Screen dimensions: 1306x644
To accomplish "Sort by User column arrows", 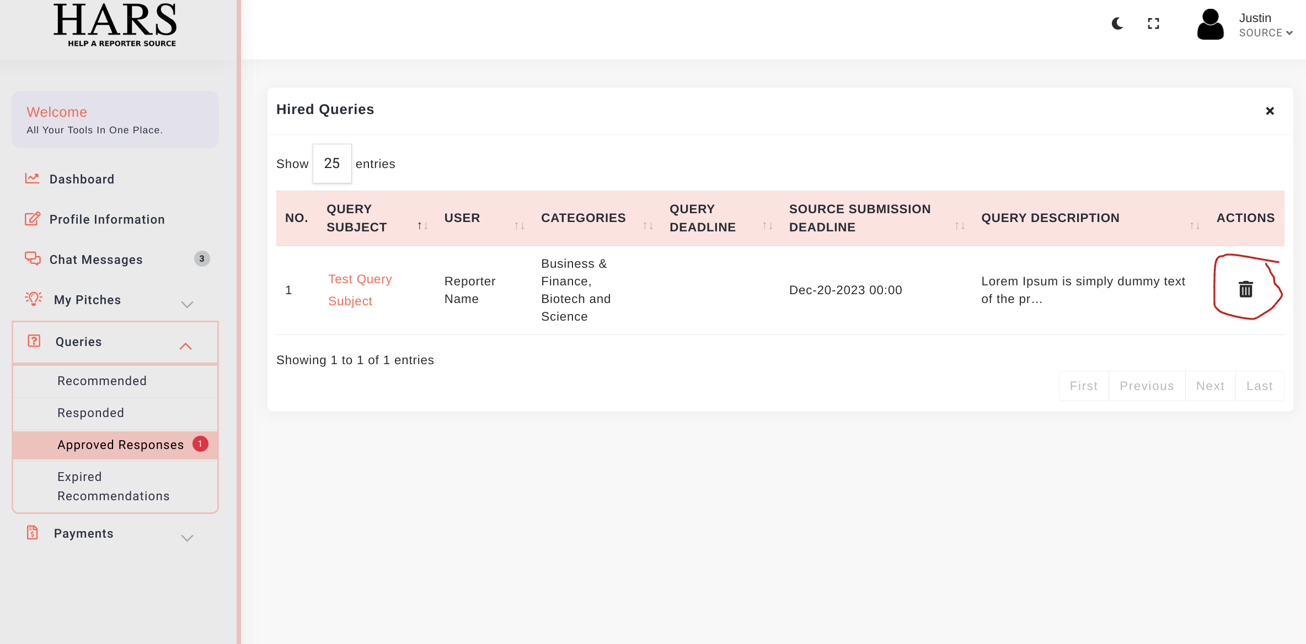I will [520, 226].
